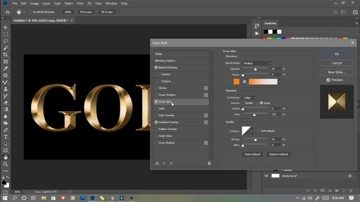
Task: Select the Horizontal Type tool
Action: (6, 137)
